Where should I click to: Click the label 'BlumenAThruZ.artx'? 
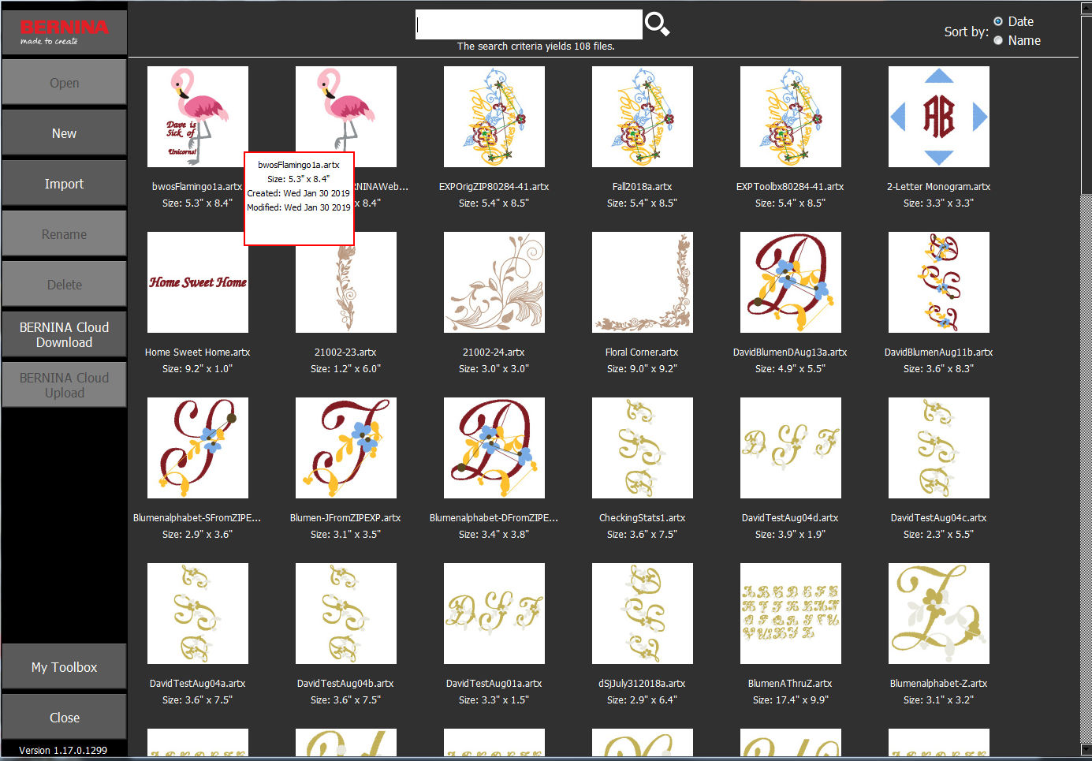pos(790,684)
